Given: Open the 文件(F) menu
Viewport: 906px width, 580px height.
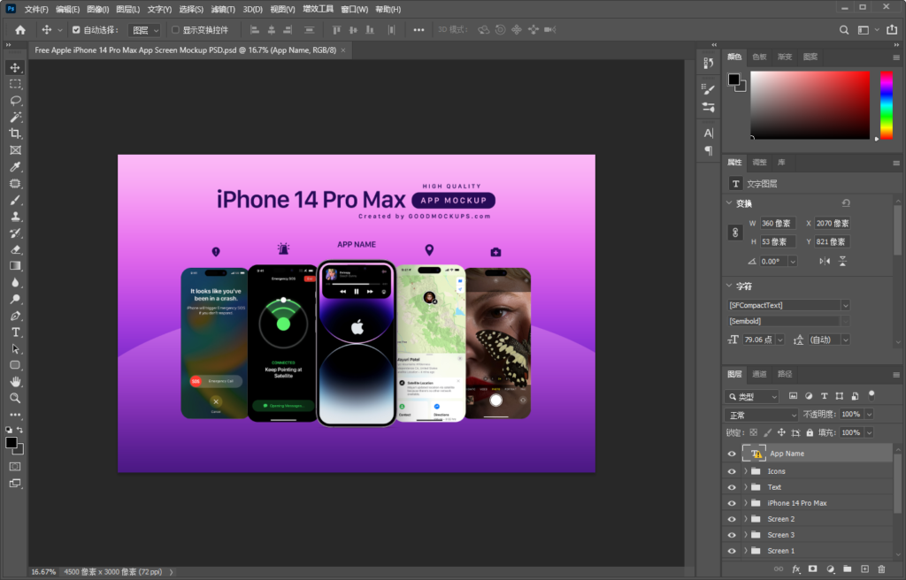Looking at the screenshot, I should pyautogui.click(x=35, y=9).
